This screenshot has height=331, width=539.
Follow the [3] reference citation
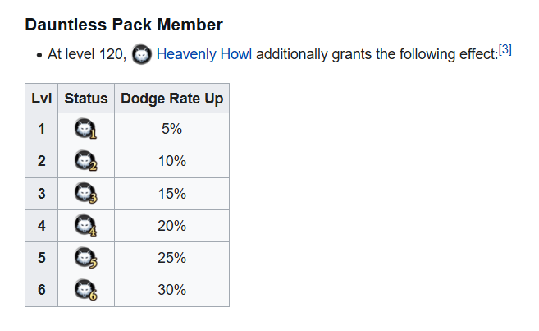click(x=505, y=50)
